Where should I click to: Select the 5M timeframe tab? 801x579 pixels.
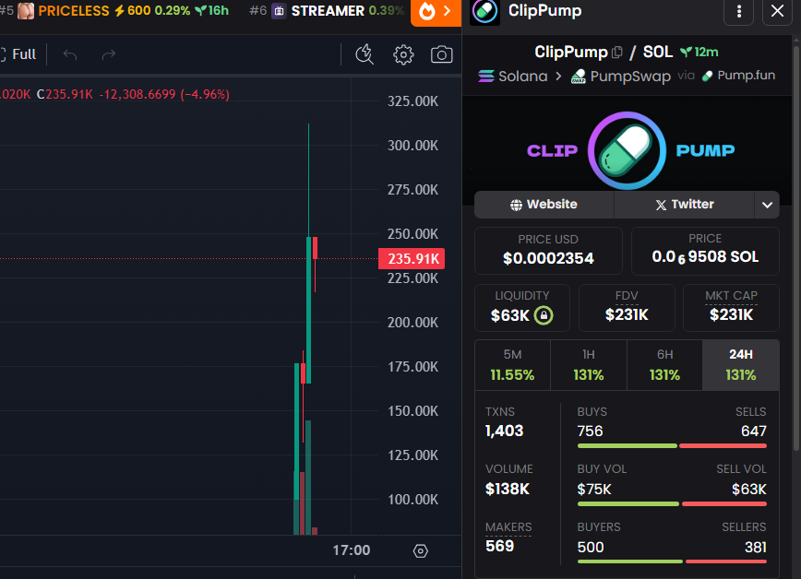512,366
